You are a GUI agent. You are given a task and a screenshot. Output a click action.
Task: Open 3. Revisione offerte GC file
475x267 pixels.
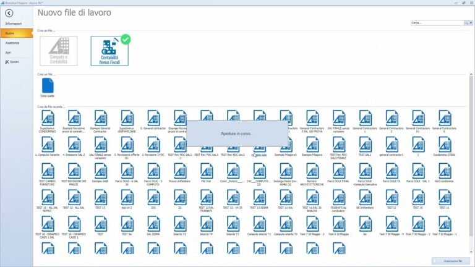click(127, 148)
